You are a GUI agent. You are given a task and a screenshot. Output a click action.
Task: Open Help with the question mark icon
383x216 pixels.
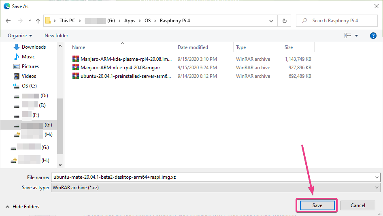pyautogui.click(x=373, y=36)
